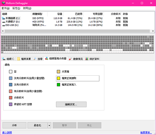Click the 檢查更新... link
The image size is (156, 135).
coord(146,132)
